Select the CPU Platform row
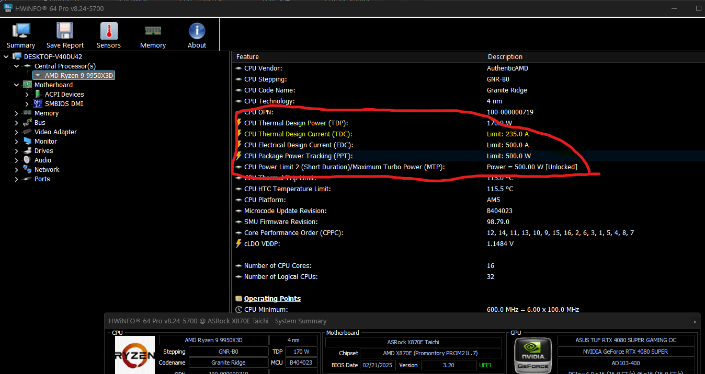 click(468, 200)
